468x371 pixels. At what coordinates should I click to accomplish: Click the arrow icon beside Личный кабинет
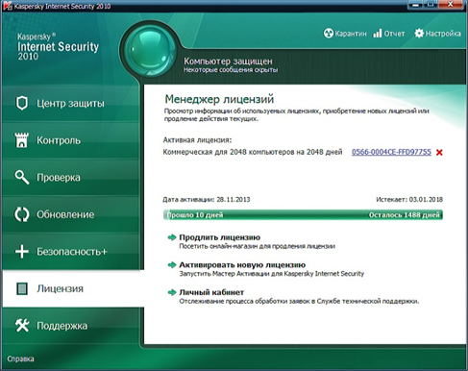(172, 292)
